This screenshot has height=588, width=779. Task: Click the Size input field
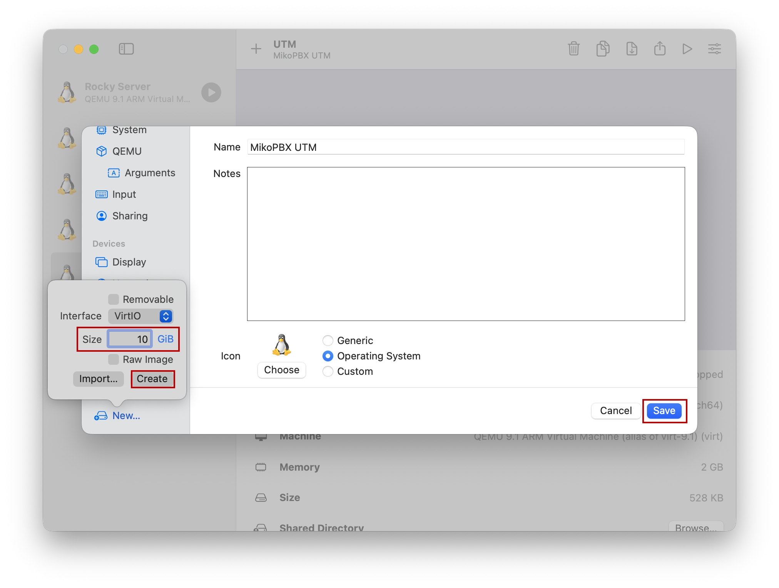(x=130, y=339)
